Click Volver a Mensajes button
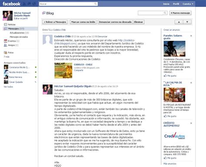Screen dimensions: 206x167 [x=55, y=22]
